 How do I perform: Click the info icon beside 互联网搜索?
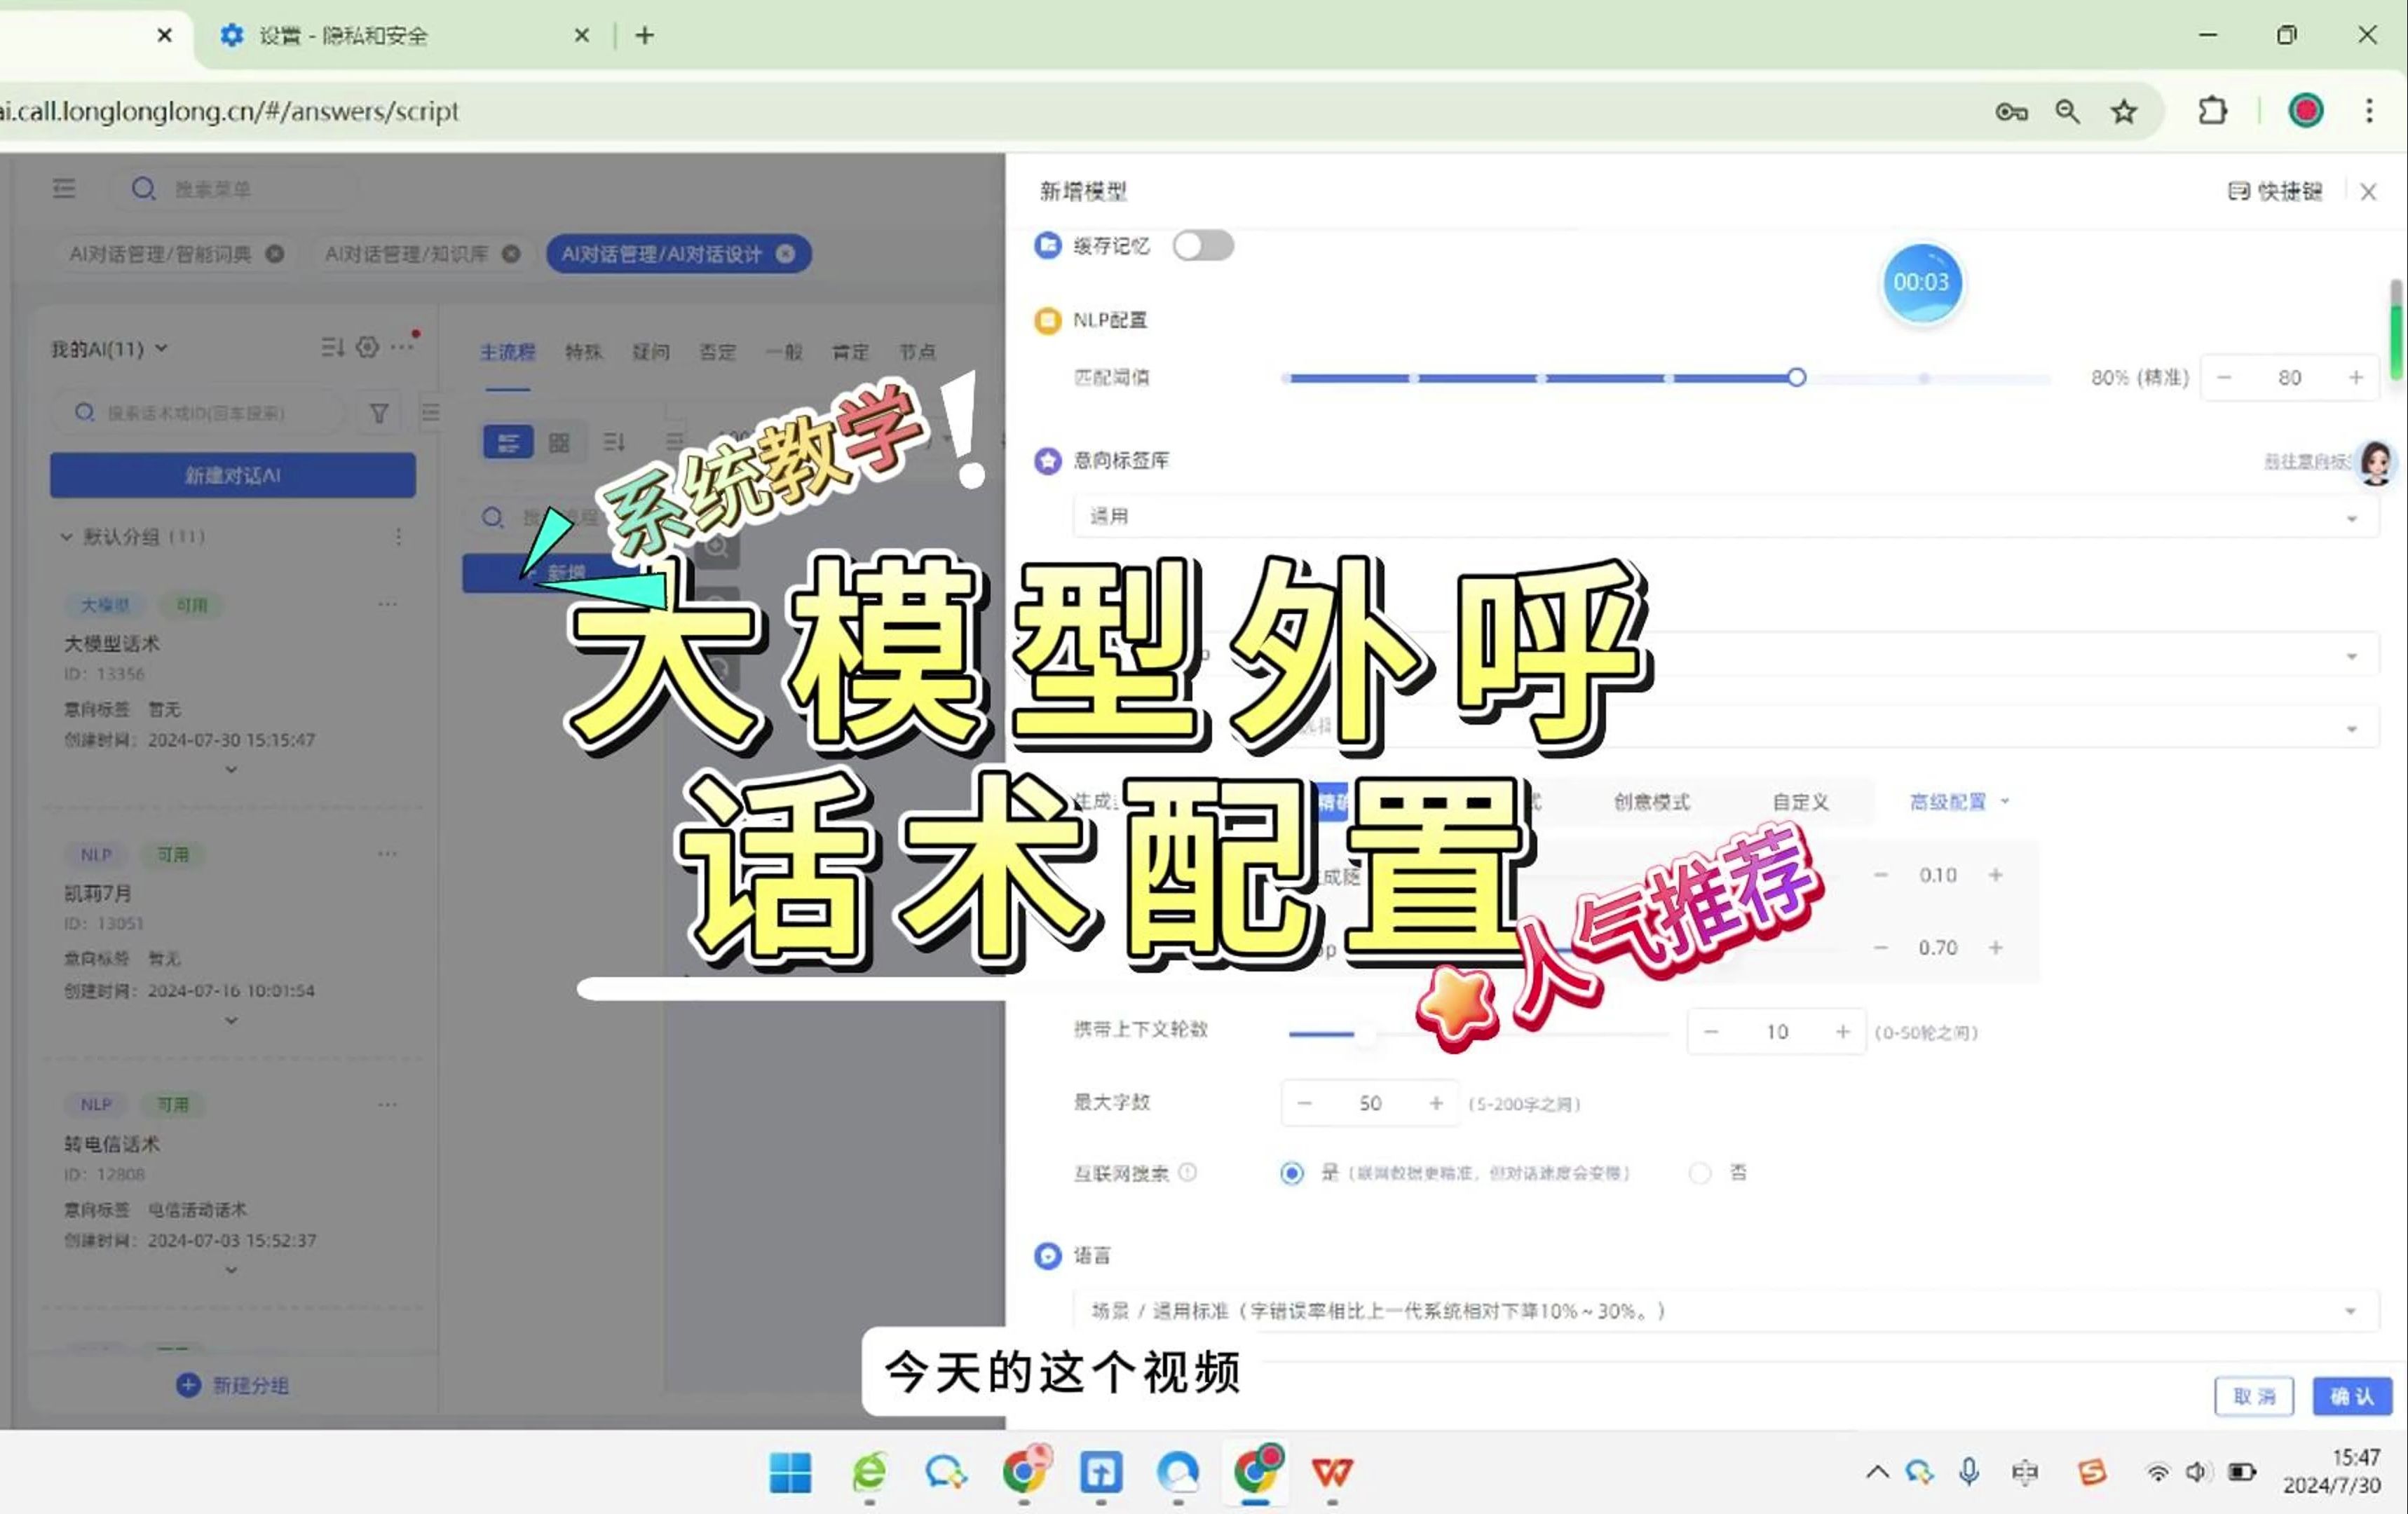(x=1187, y=1172)
